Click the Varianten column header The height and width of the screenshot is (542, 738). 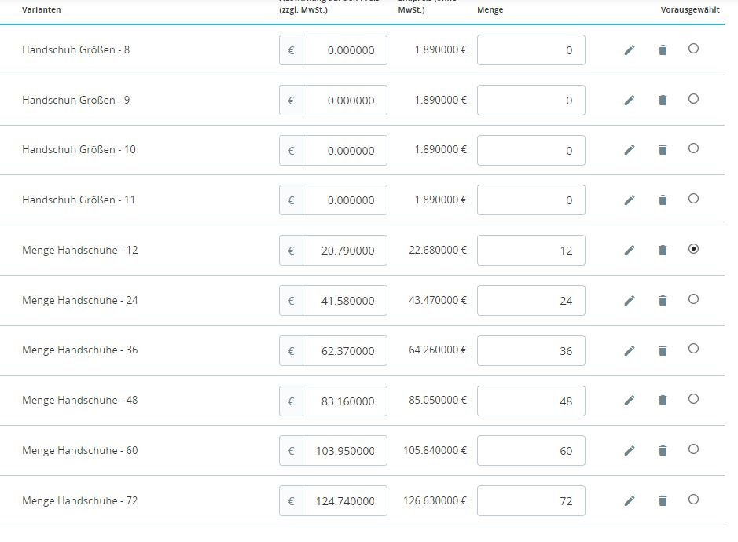point(42,9)
